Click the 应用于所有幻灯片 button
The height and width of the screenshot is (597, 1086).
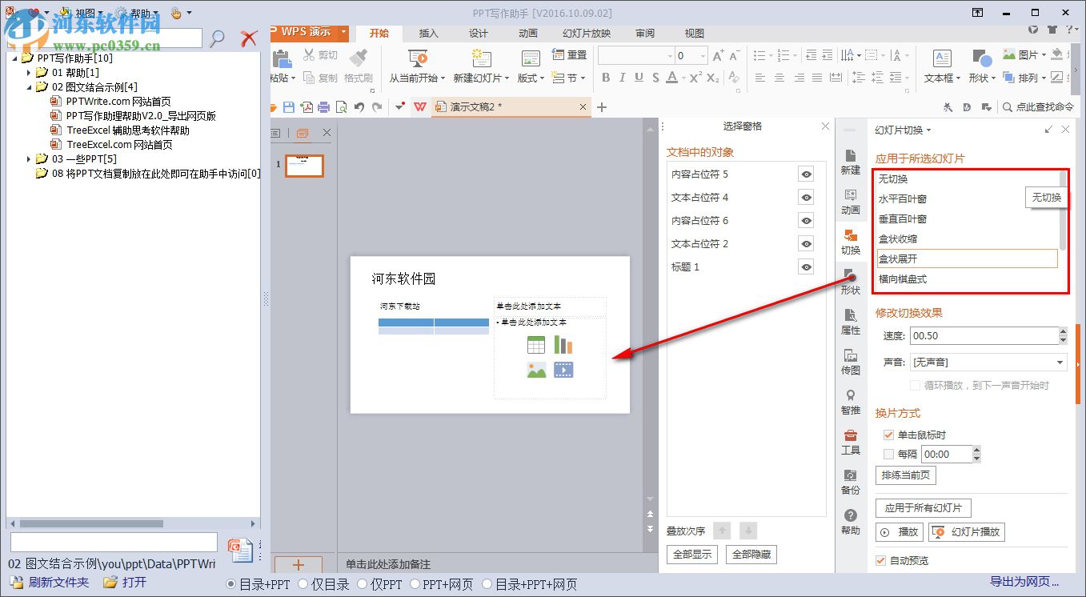pos(924,508)
